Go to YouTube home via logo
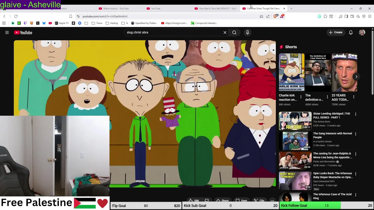 pos(23,33)
